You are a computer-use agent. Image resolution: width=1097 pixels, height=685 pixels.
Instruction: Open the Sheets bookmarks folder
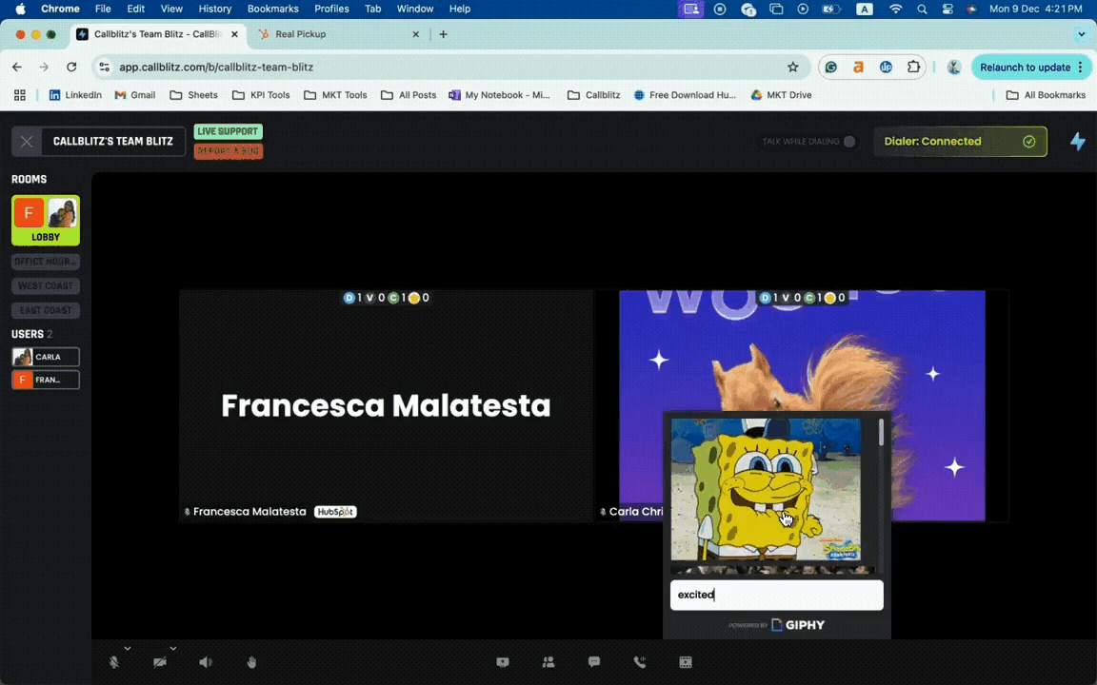pos(194,95)
